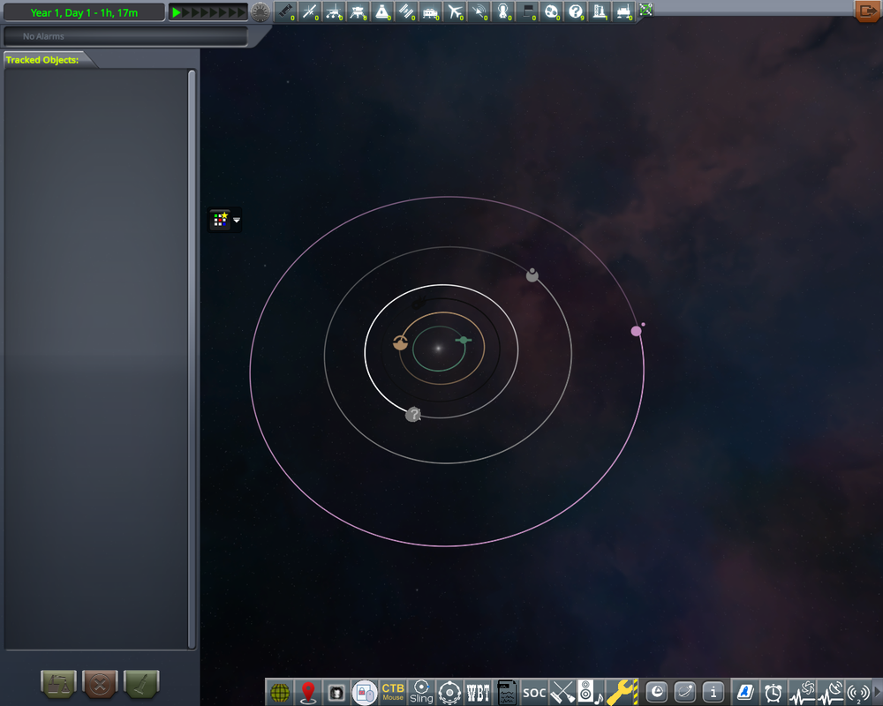
Task: Select the tan orbiting planet icon
Action: click(400, 342)
